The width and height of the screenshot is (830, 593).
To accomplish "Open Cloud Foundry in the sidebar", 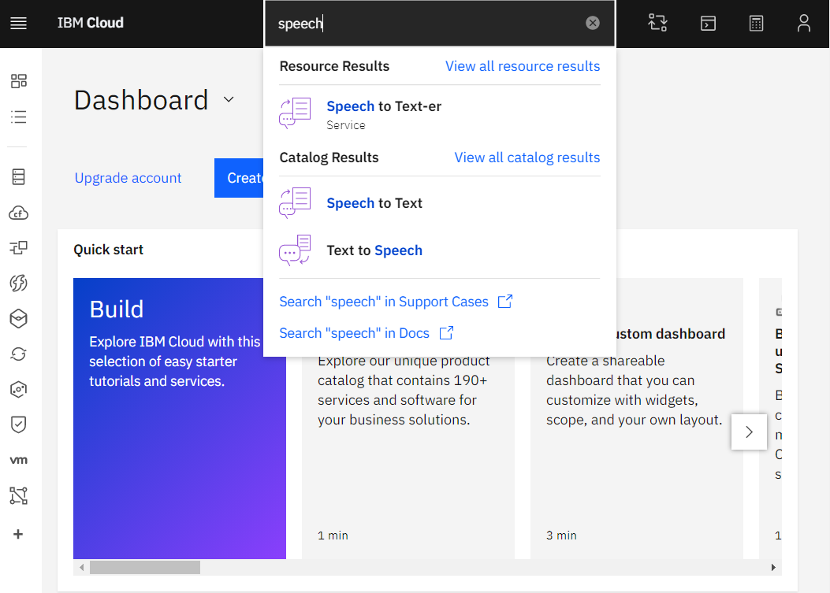I will click(18, 213).
